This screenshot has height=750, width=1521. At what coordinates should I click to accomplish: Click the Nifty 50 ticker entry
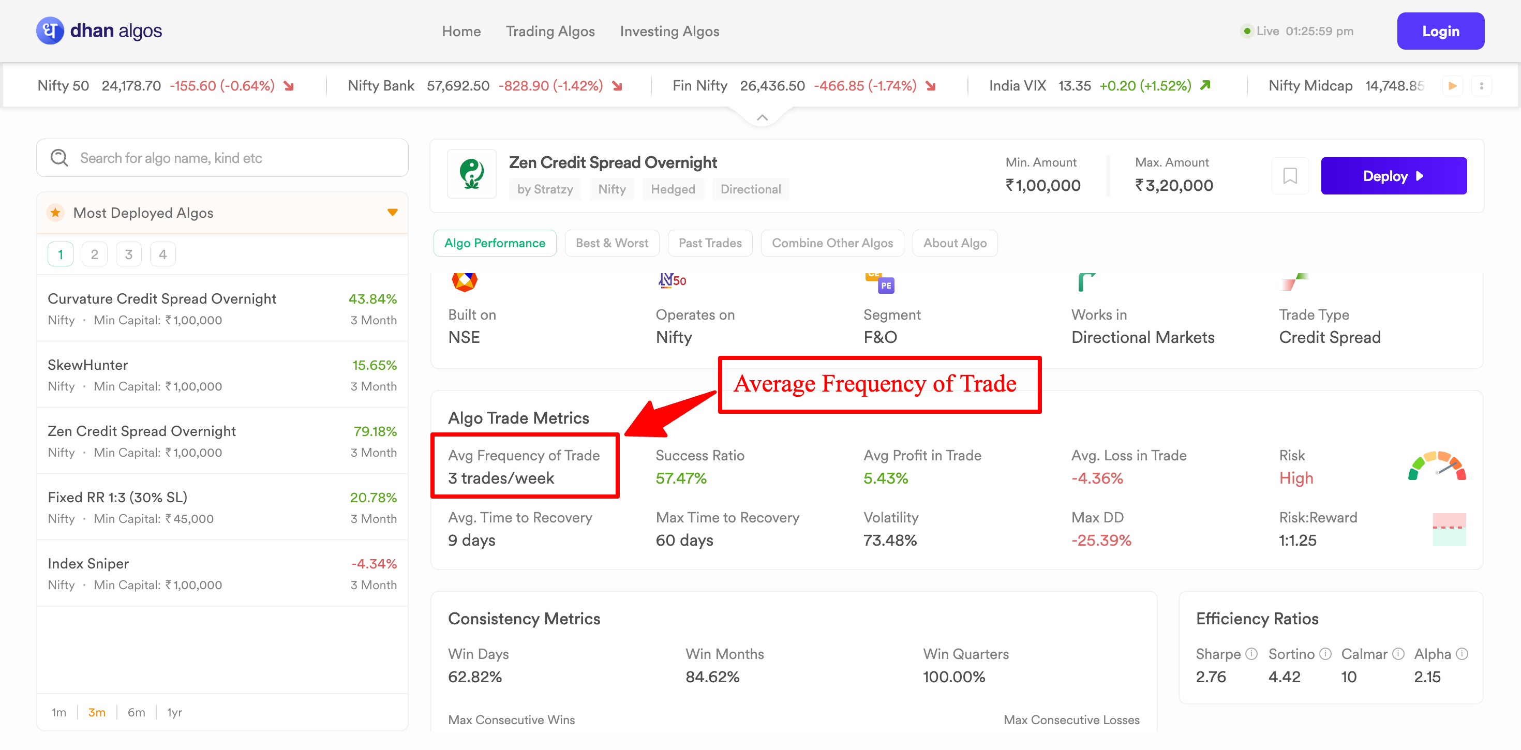tap(166, 86)
